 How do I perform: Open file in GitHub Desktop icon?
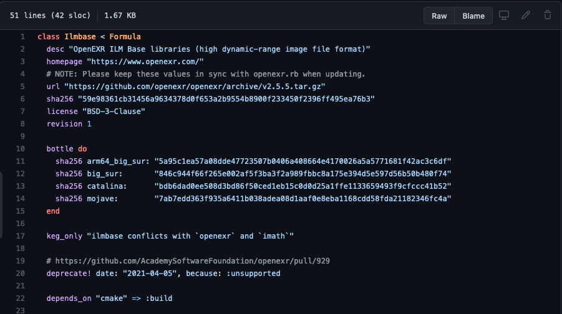(504, 16)
